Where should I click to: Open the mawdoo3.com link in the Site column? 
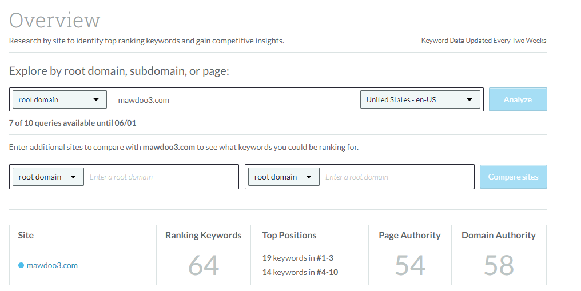pyautogui.click(x=52, y=265)
